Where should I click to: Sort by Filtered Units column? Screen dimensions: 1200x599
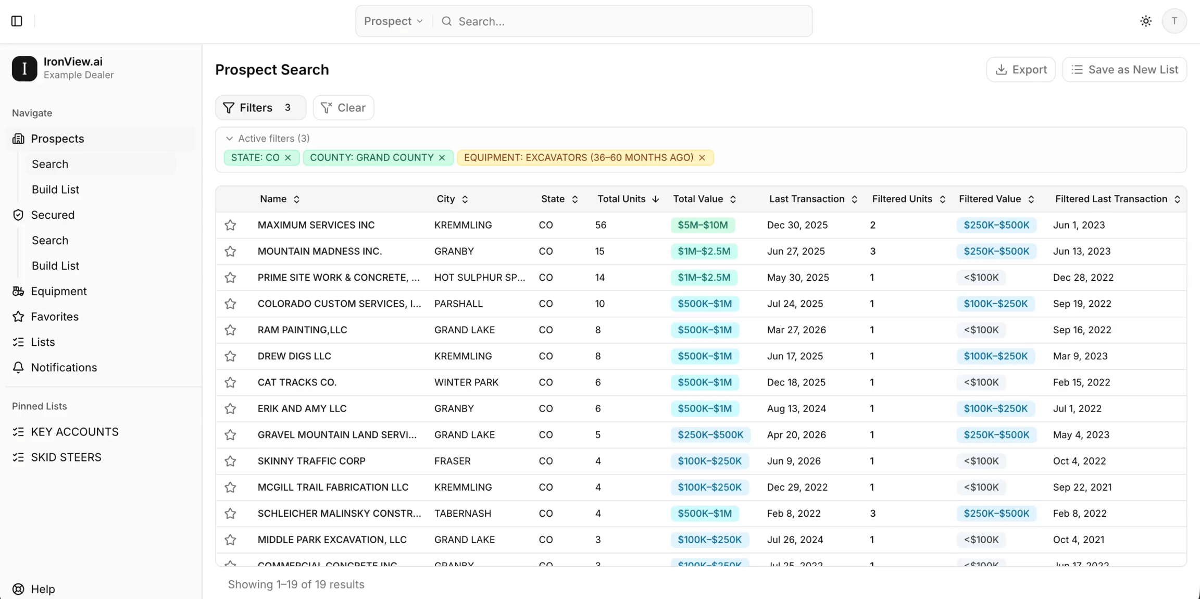(x=908, y=199)
